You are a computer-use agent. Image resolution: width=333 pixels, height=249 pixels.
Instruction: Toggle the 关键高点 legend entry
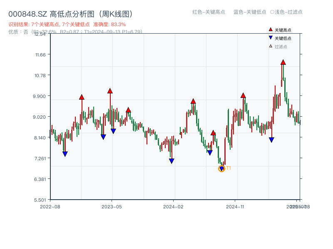point(280,30)
